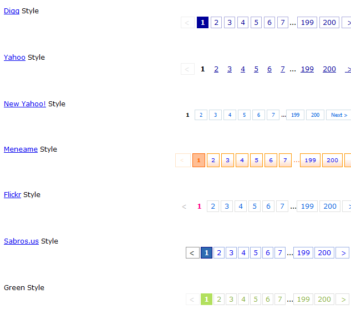Select page 200 in Meneame row
The image size is (351, 310).
click(332, 160)
